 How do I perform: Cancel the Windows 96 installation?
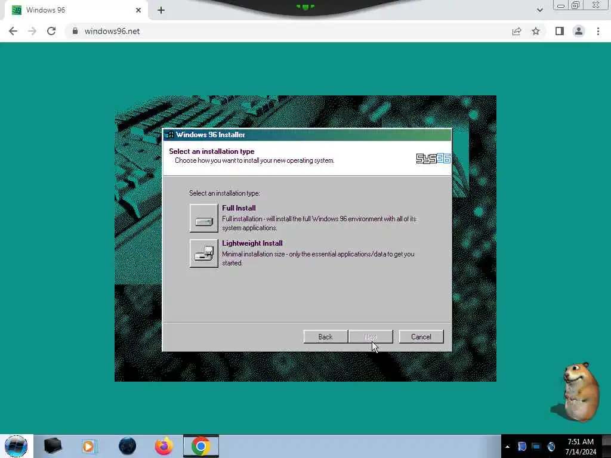point(421,336)
